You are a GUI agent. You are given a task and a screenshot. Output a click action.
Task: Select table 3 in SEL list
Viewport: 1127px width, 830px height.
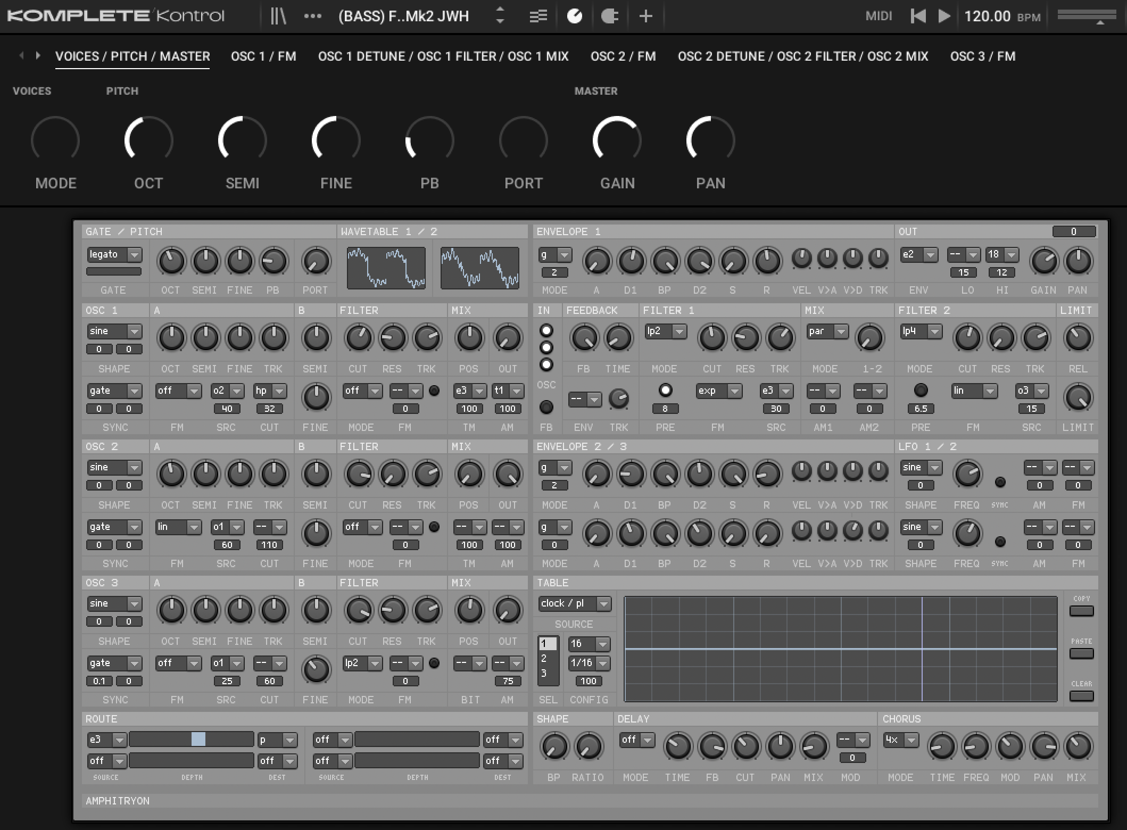pyautogui.click(x=548, y=673)
